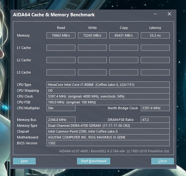Screen dimensions: 186x176
Task: Click the Close button at bottom
Action: [x=163, y=161]
